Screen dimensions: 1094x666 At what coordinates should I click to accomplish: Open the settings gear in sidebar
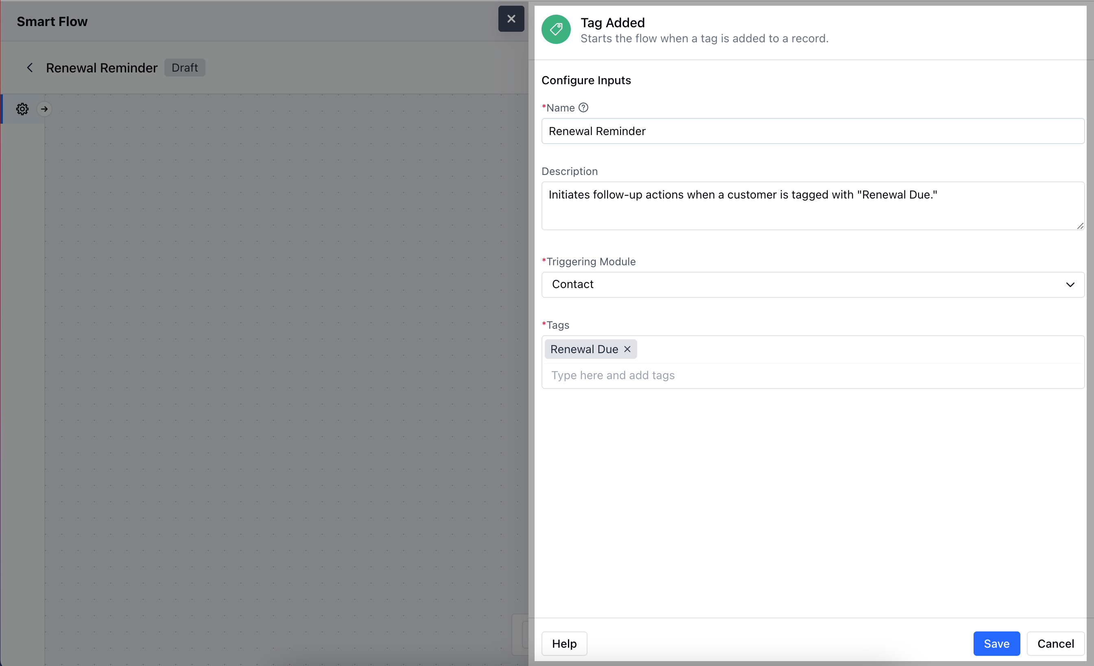[x=22, y=109]
